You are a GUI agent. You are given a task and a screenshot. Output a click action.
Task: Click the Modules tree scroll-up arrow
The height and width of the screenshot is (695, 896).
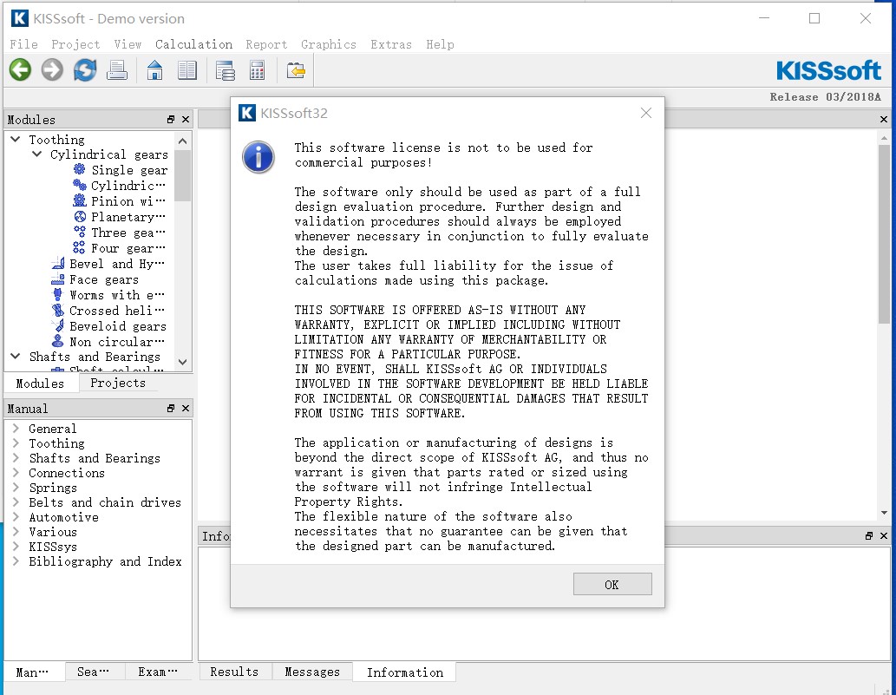(182, 141)
